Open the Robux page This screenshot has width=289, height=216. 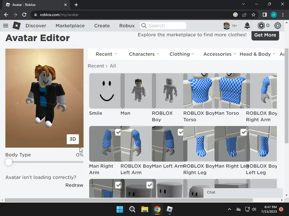pyautogui.click(x=127, y=26)
